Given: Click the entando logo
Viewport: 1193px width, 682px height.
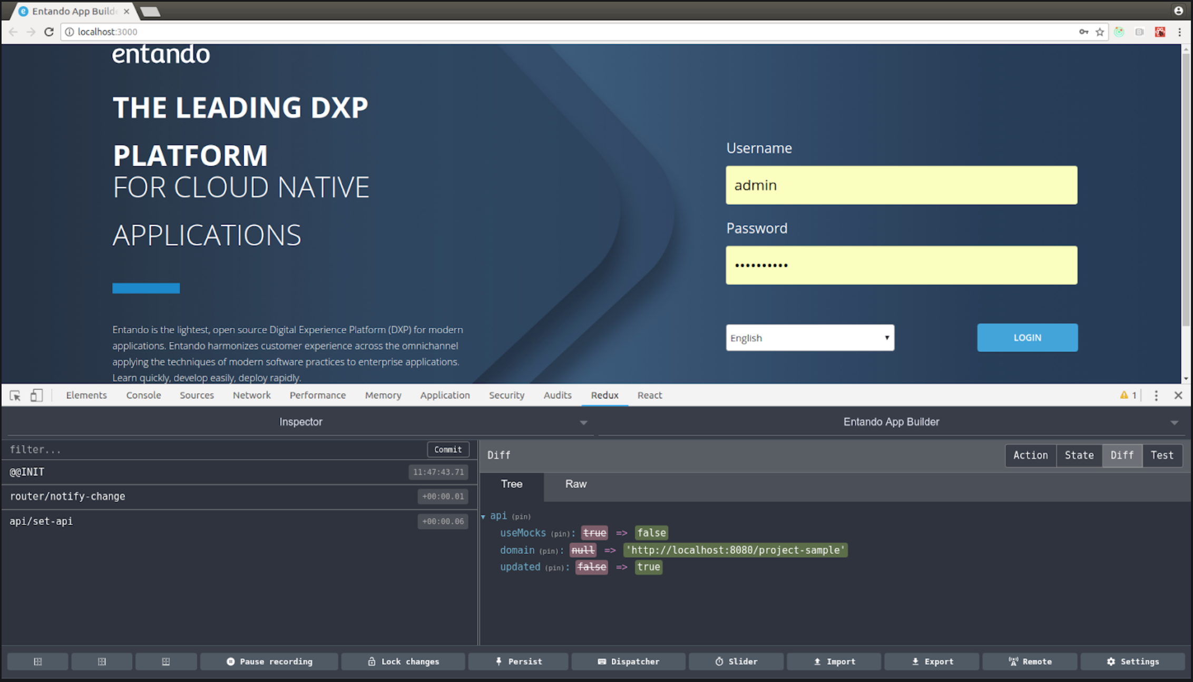Looking at the screenshot, I should [x=161, y=54].
